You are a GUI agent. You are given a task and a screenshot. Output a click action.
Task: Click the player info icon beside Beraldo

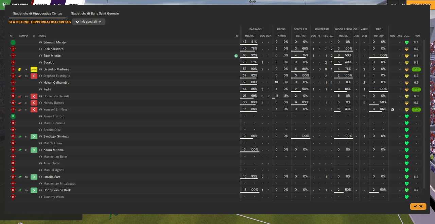coord(40,63)
